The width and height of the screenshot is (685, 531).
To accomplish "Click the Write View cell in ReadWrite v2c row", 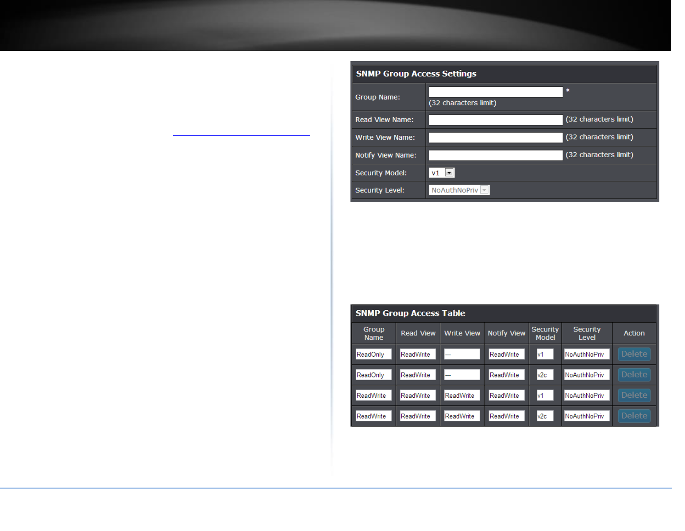I will pos(462,416).
